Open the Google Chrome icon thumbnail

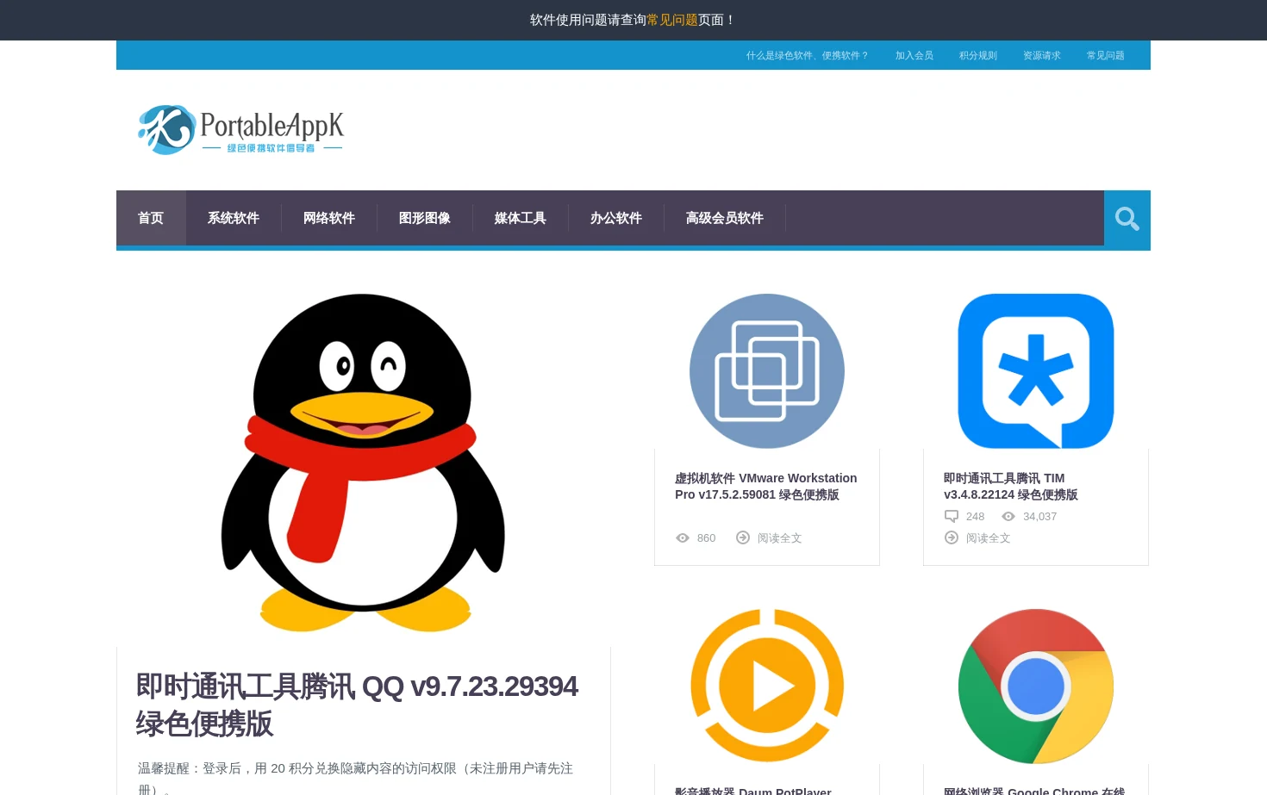(1036, 686)
